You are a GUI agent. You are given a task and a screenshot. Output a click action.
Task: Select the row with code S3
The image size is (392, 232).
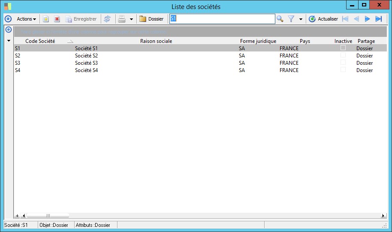tap(200, 63)
